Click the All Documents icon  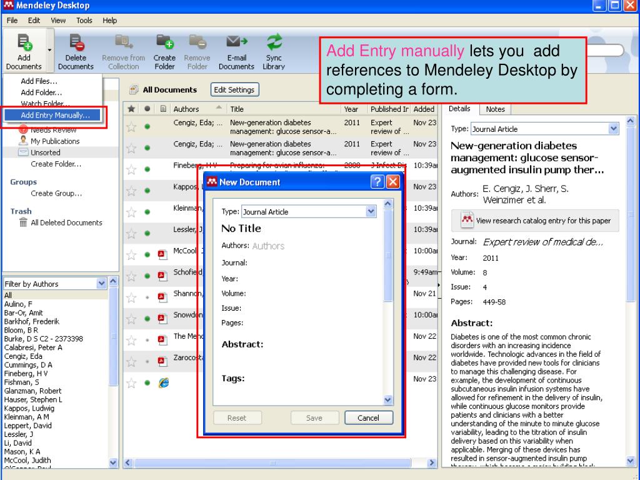coord(134,89)
